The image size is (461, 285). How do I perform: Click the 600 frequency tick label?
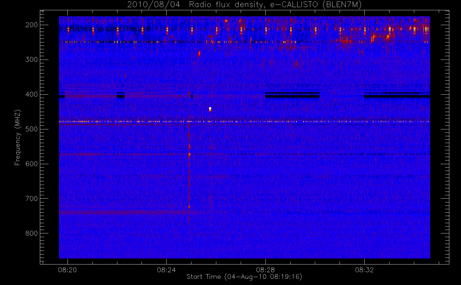coord(32,164)
